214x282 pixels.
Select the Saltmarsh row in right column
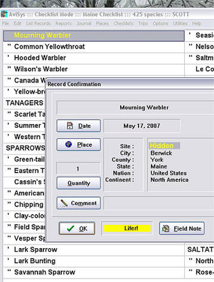pyautogui.click(x=200, y=58)
